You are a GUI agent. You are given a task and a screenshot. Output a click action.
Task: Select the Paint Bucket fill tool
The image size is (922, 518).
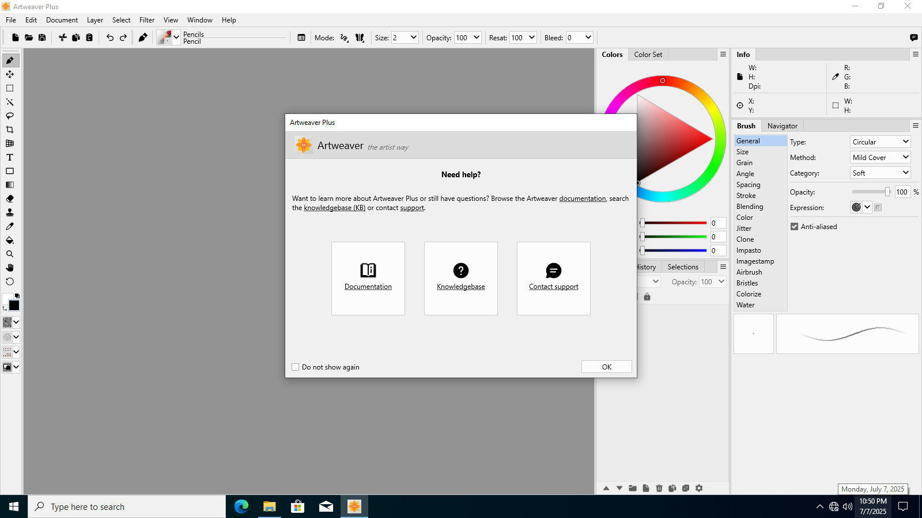pyautogui.click(x=10, y=240)
